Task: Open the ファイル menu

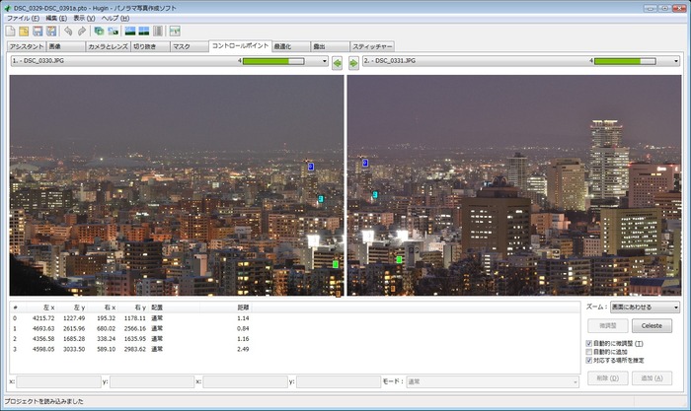Action: tap(23, 18)
